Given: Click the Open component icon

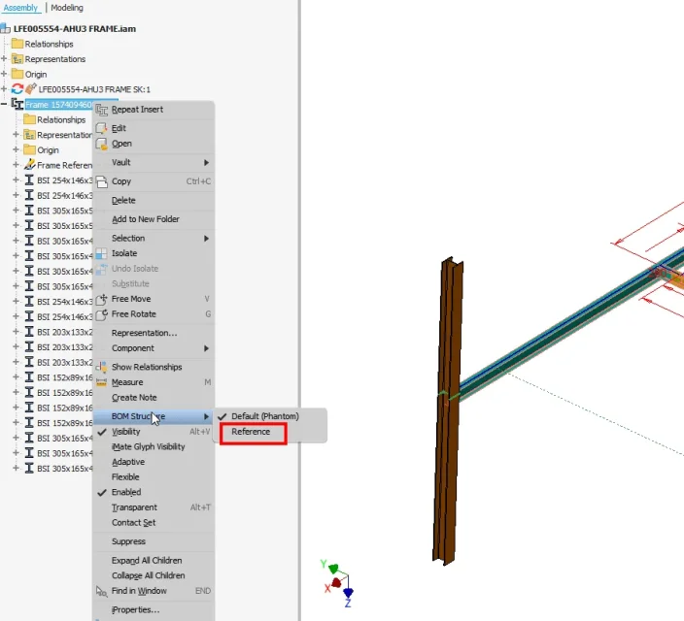Looking at the screenshot, I should tap(101, 144).
